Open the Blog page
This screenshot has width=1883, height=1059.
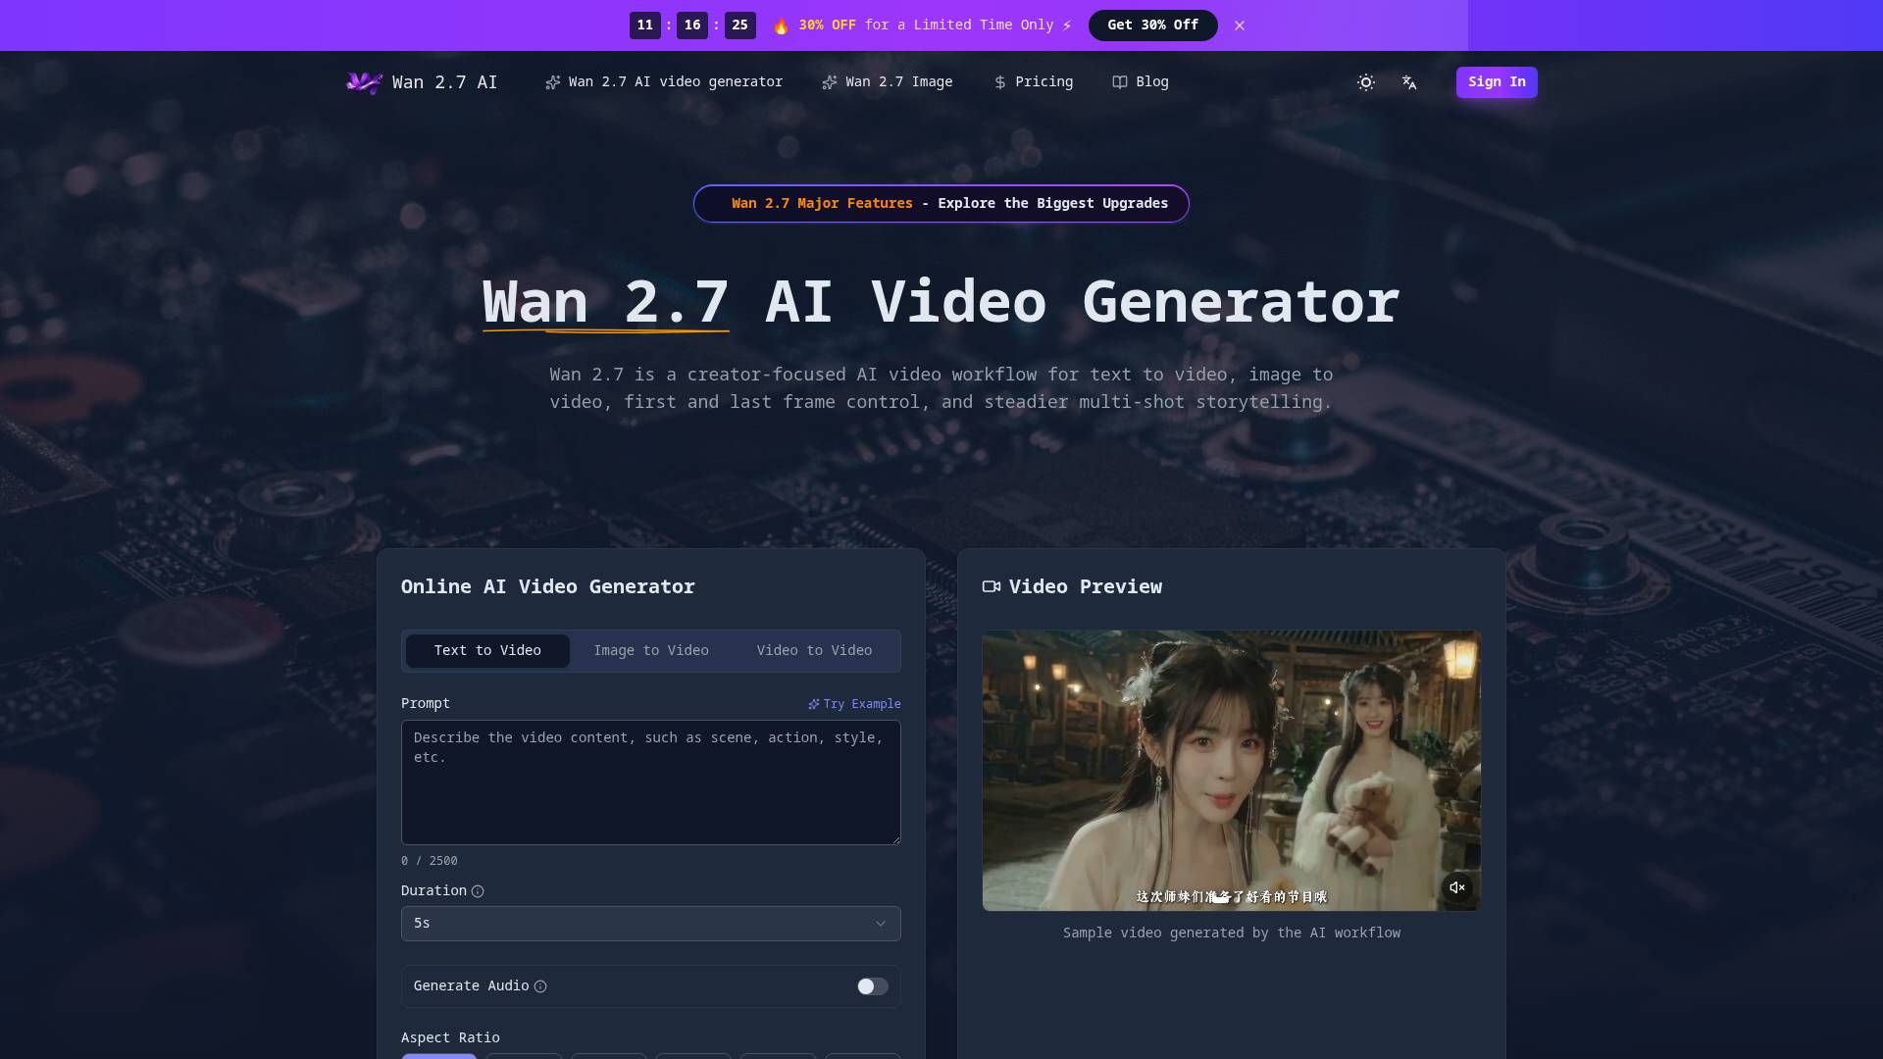tap(1141, 82)
